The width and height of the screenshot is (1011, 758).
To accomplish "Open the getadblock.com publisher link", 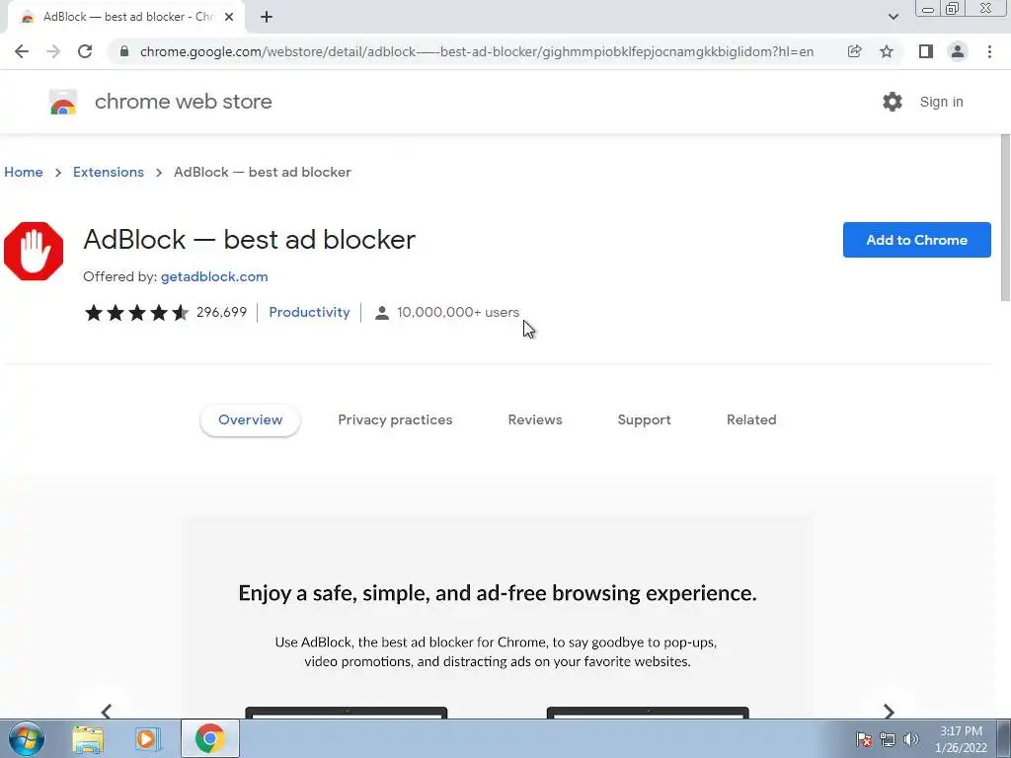I will point(214,277).
